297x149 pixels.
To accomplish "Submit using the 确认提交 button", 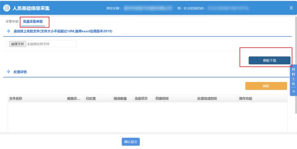I will point(131,142).
